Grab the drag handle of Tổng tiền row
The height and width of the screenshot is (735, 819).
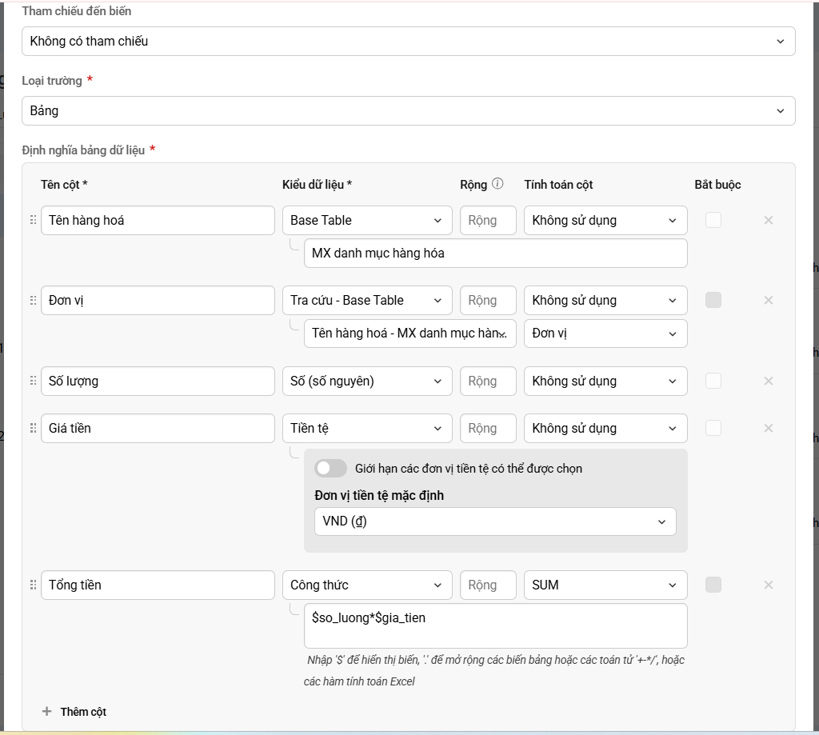(x=33, y=585)
